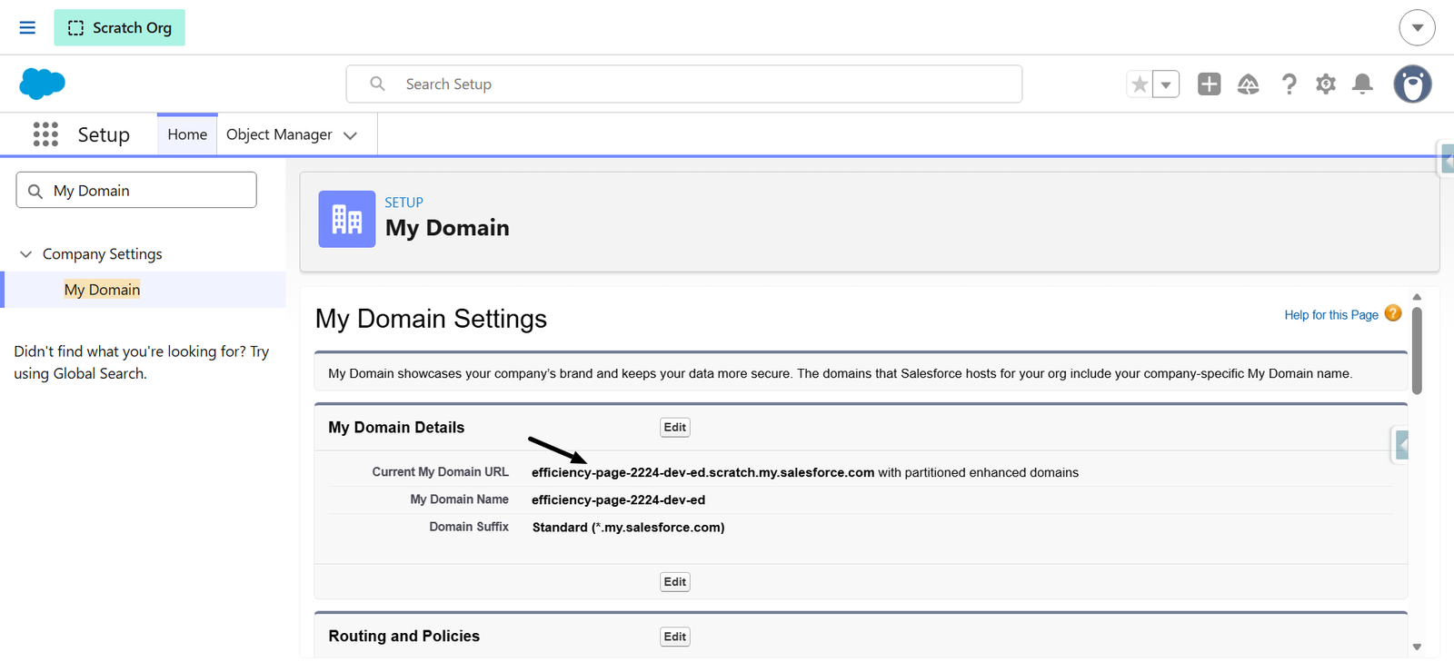The width and height of the screenshot is (1454, 672).
Task: Open the Trailhead guidance icon
Action: pyautogui.click(x=1249, y=84)
